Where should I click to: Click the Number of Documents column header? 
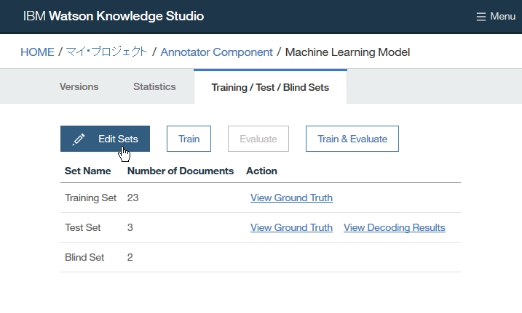click(181, 171)
